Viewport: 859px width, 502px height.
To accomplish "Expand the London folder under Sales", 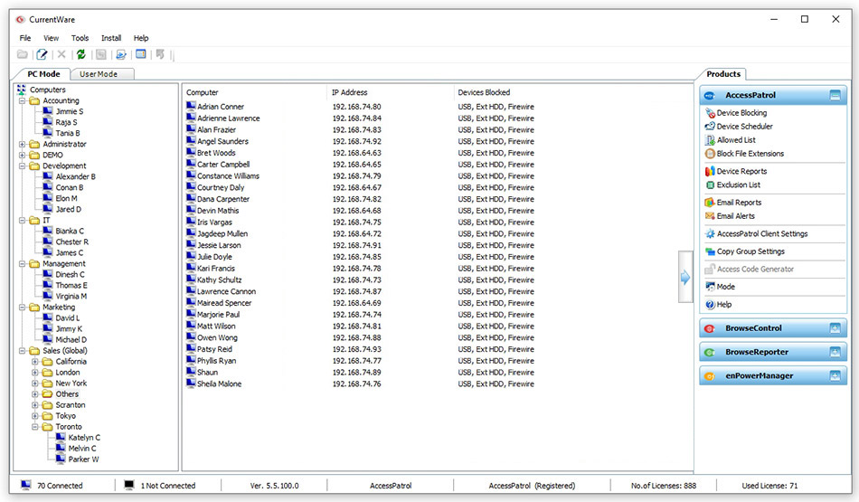I will [35, 373].
